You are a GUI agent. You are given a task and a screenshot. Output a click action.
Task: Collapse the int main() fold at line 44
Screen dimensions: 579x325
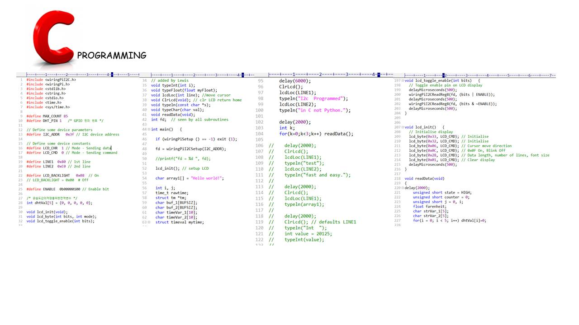(149, 130)
